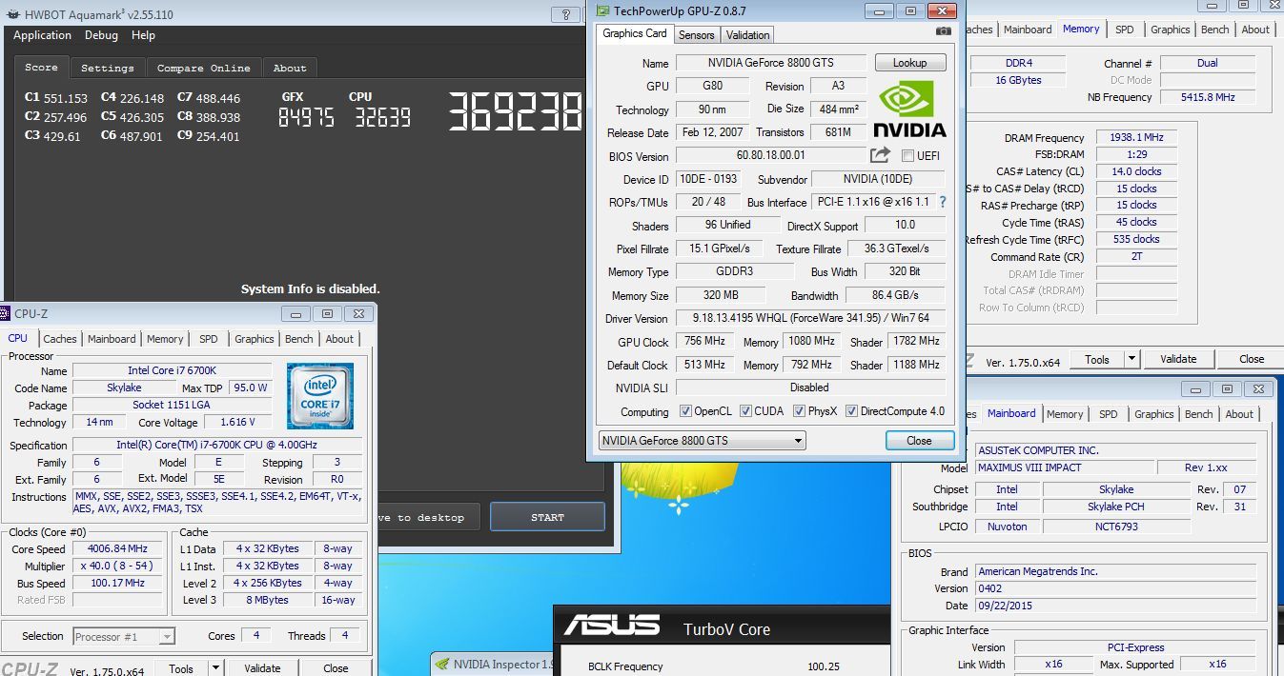Select the Graphics Card tab in GPU-Z
The image size is (1284, 676).
pyautogui.click(x=635, y=33)
